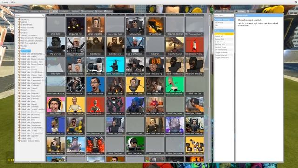Viewport: 298px width, 168px height.
Task: Open the Drawing menu in the top bar
Action: 5,2
